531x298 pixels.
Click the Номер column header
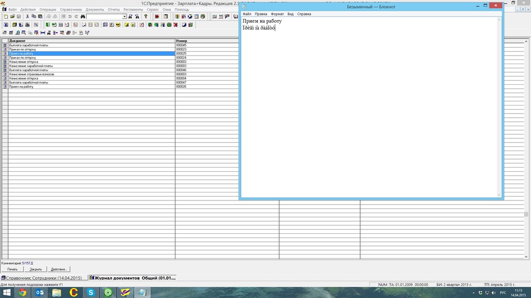click(207, 41)
